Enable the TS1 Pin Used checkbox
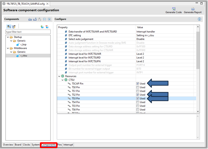This screenshot has width=208, height=149. (138, 91)
